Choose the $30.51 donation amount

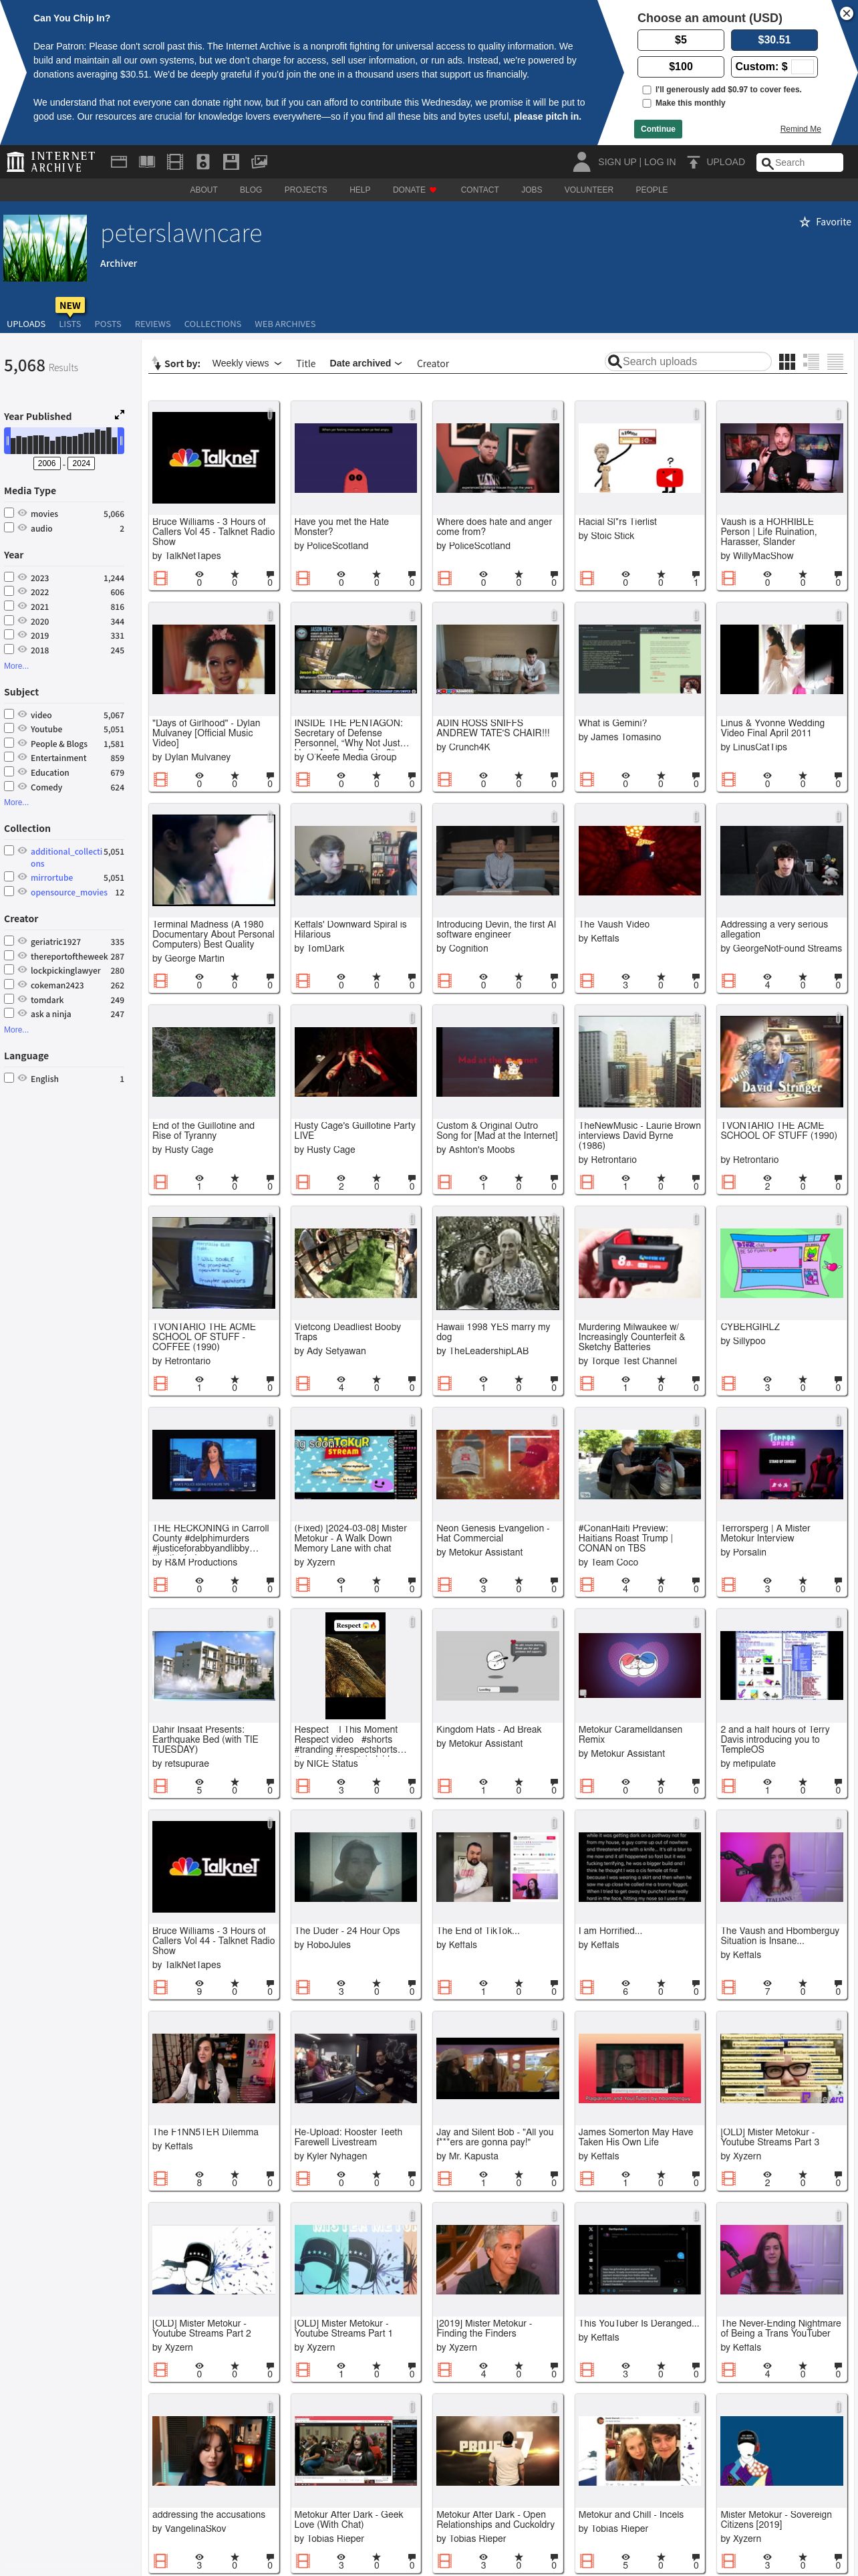pos(774,40)
